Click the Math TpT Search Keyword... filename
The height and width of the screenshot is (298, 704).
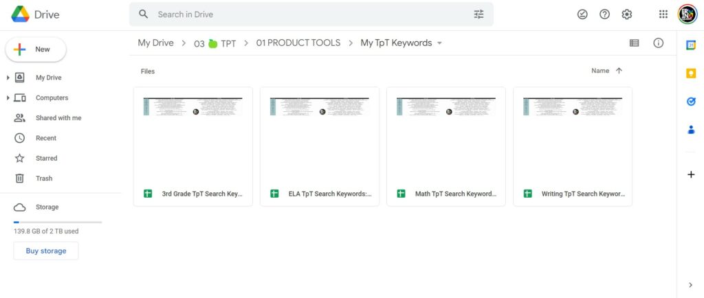(x=456, y=194)
